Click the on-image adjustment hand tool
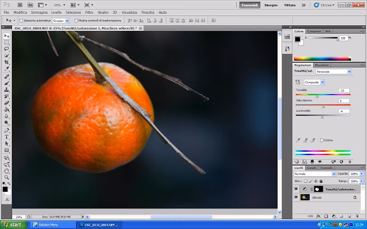 coord(298,82)
